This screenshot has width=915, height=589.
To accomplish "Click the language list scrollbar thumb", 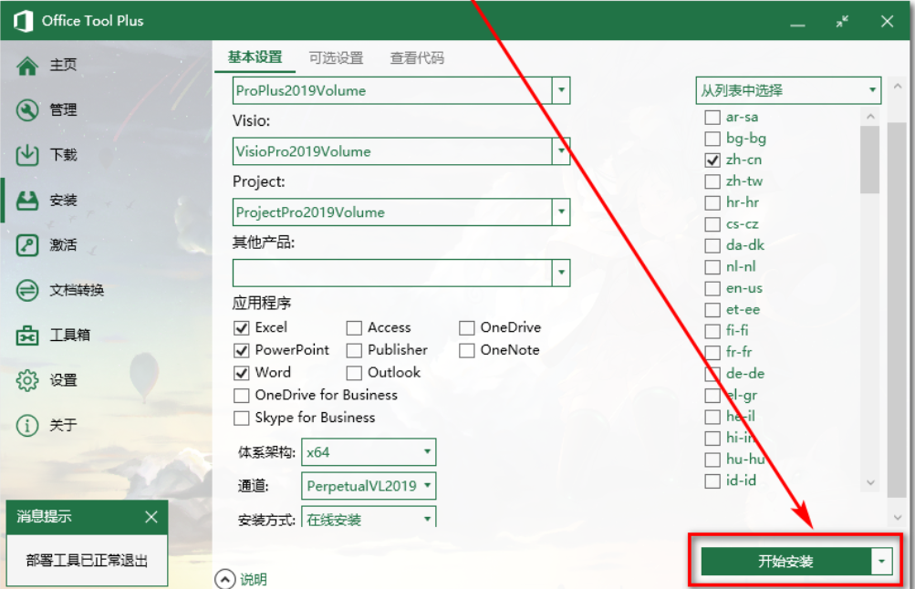I will pyautogui.click(x=869, y=160).
